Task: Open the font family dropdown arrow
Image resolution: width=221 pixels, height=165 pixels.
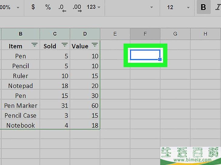Action: pyautogui.click(x=152, y=7)
